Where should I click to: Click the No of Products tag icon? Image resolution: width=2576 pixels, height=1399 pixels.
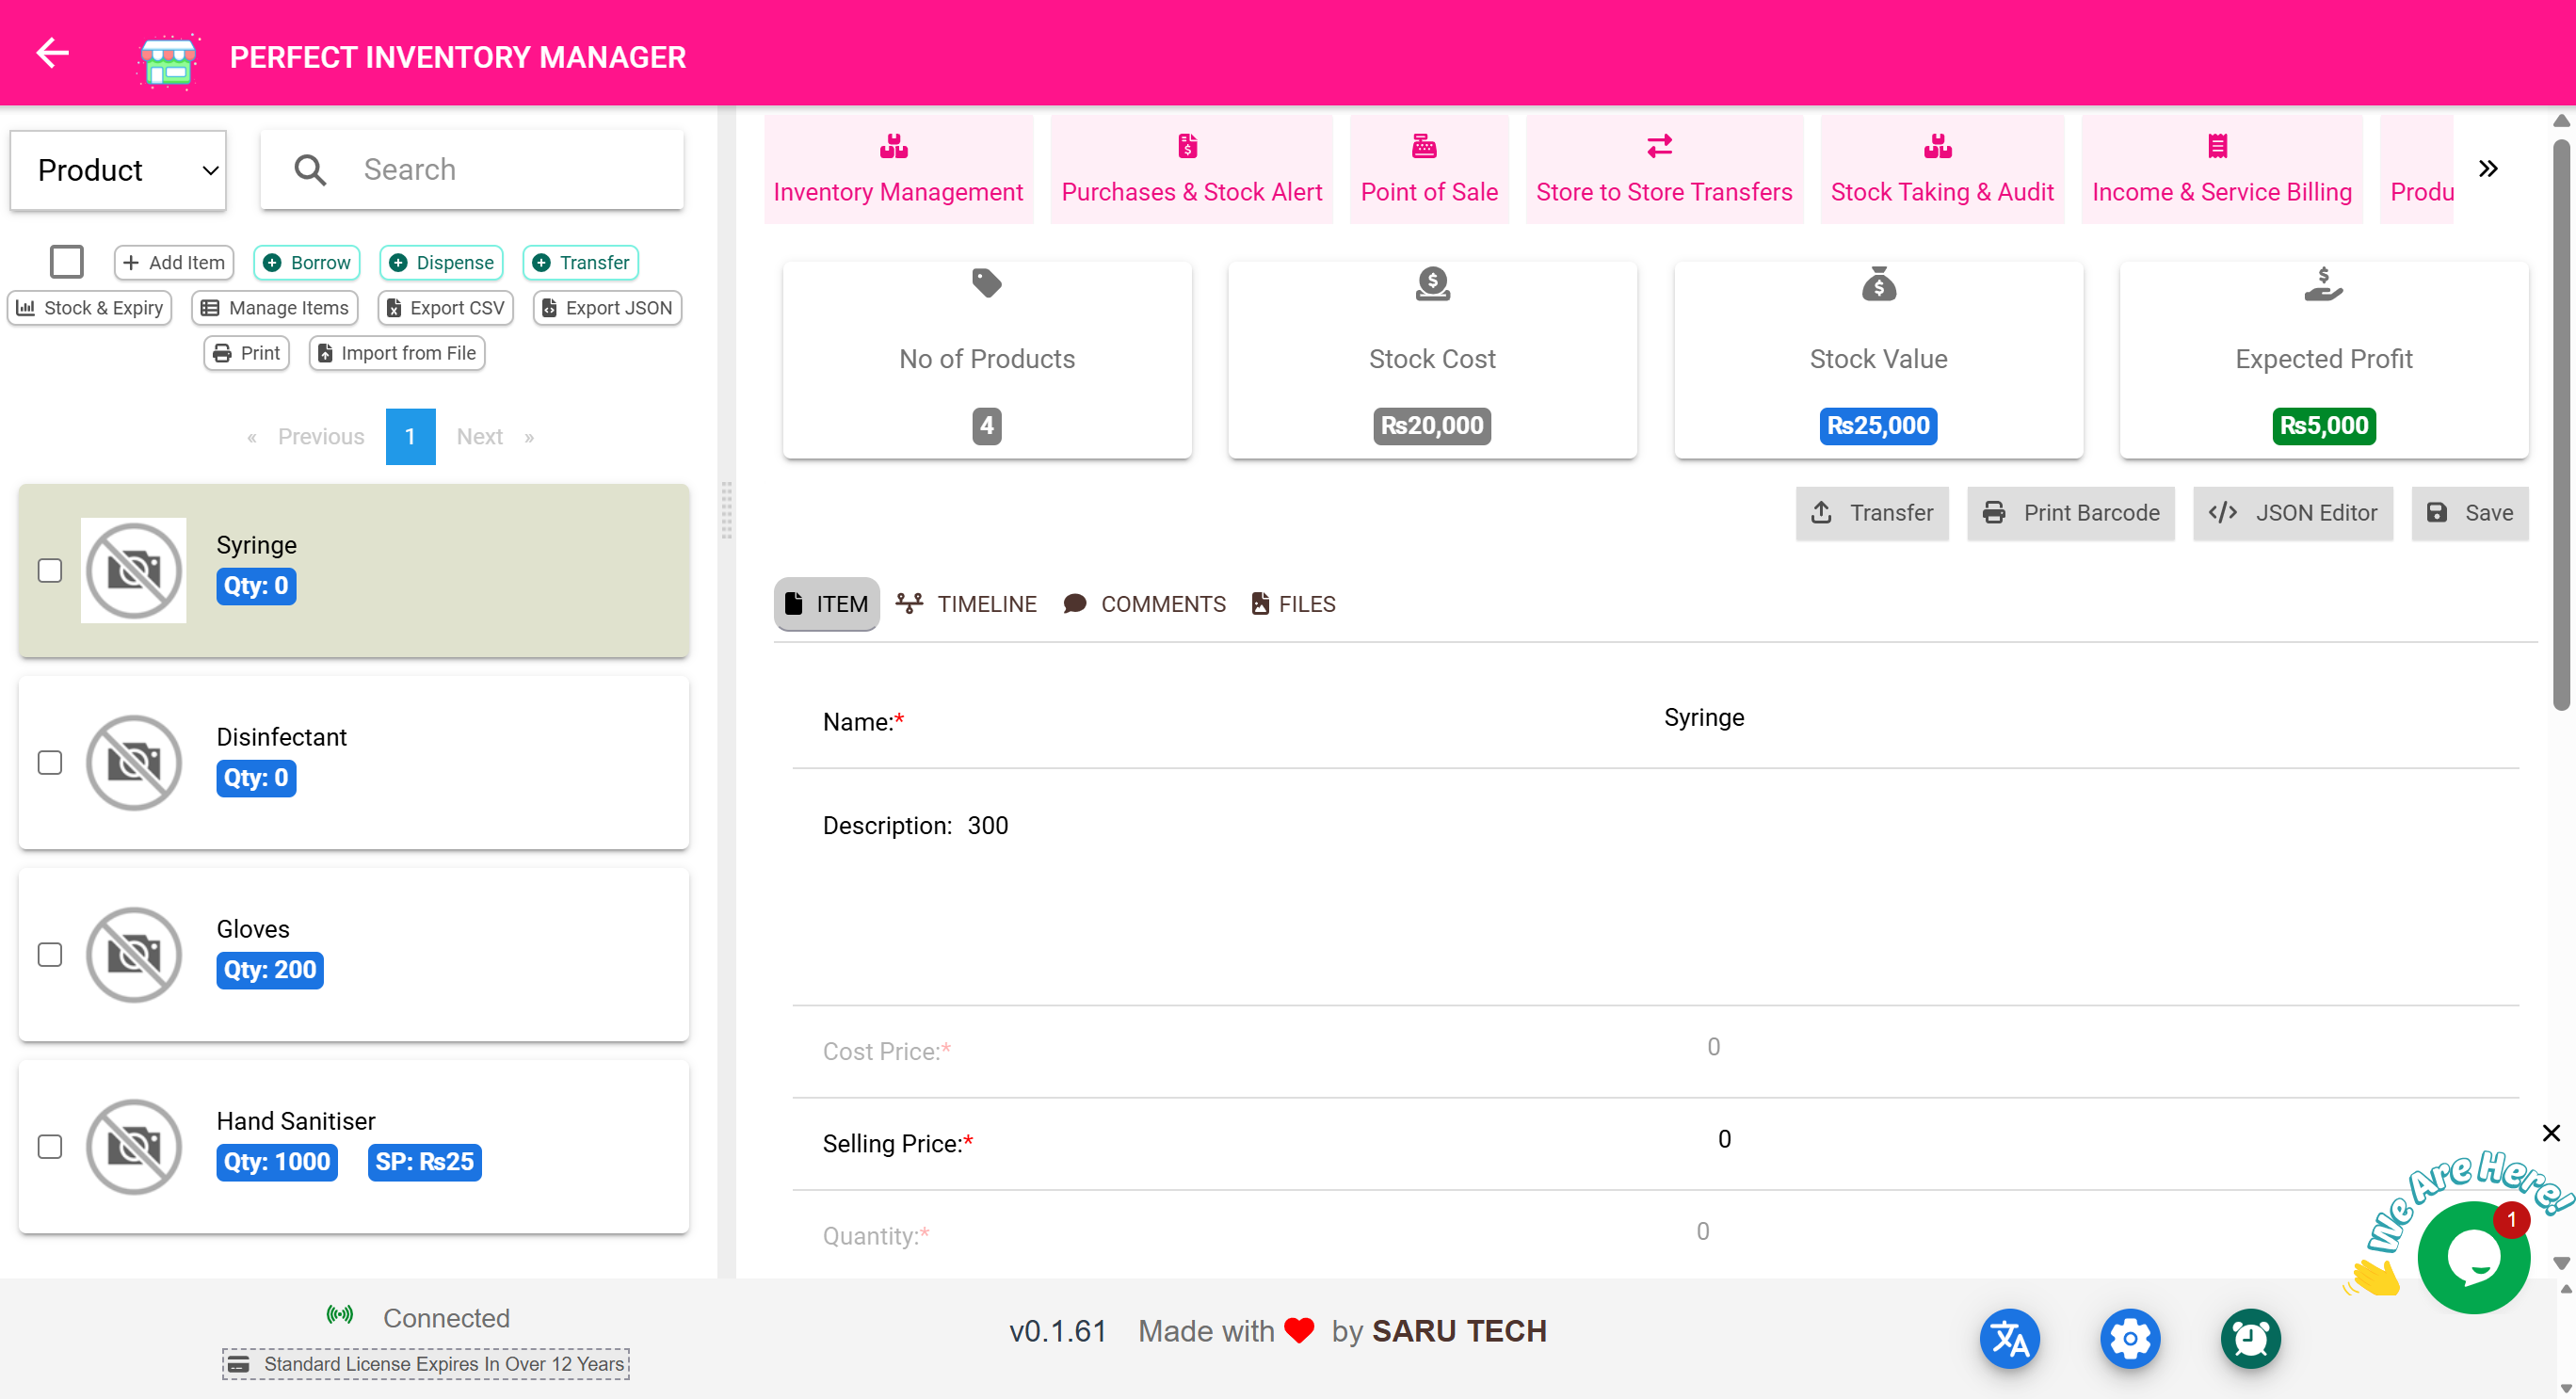coord(986,283)
